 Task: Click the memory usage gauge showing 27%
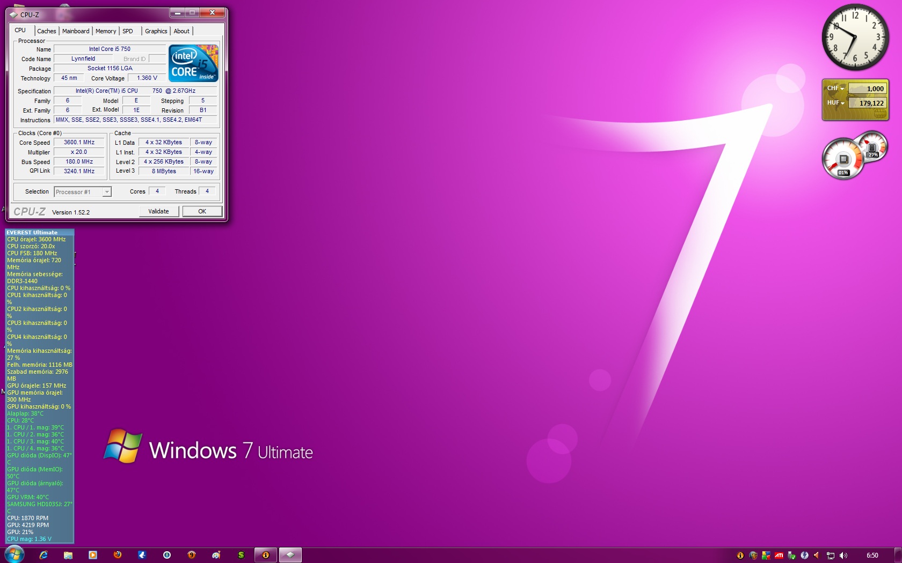pos(873,146)
